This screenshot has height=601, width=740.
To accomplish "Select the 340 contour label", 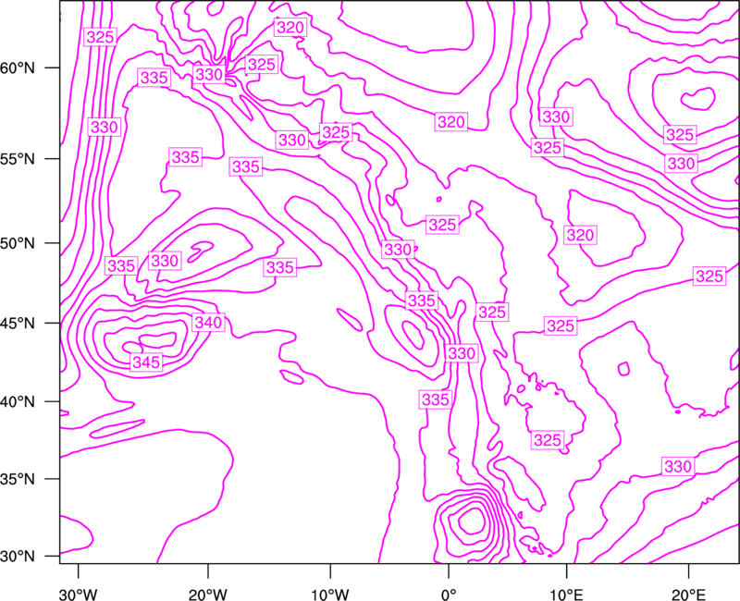I will pyautogui.click(x=208, y=322).
